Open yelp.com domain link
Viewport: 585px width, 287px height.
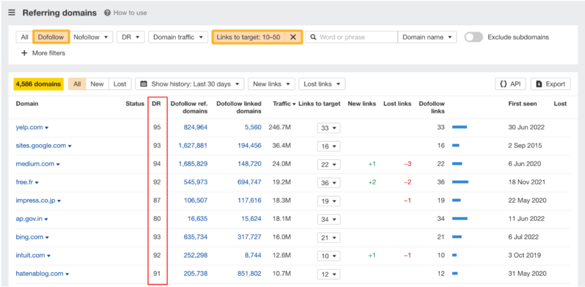(x=29, y=127)
